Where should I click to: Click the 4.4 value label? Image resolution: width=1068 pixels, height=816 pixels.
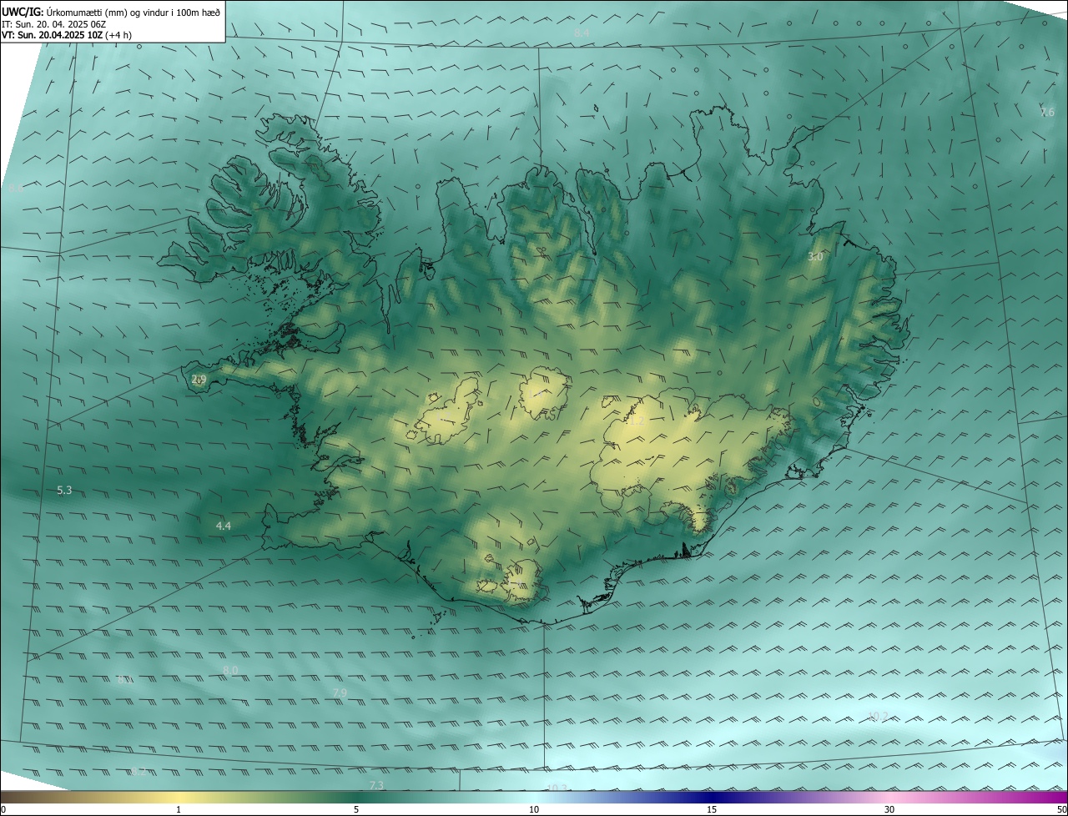tap(224, 526)
